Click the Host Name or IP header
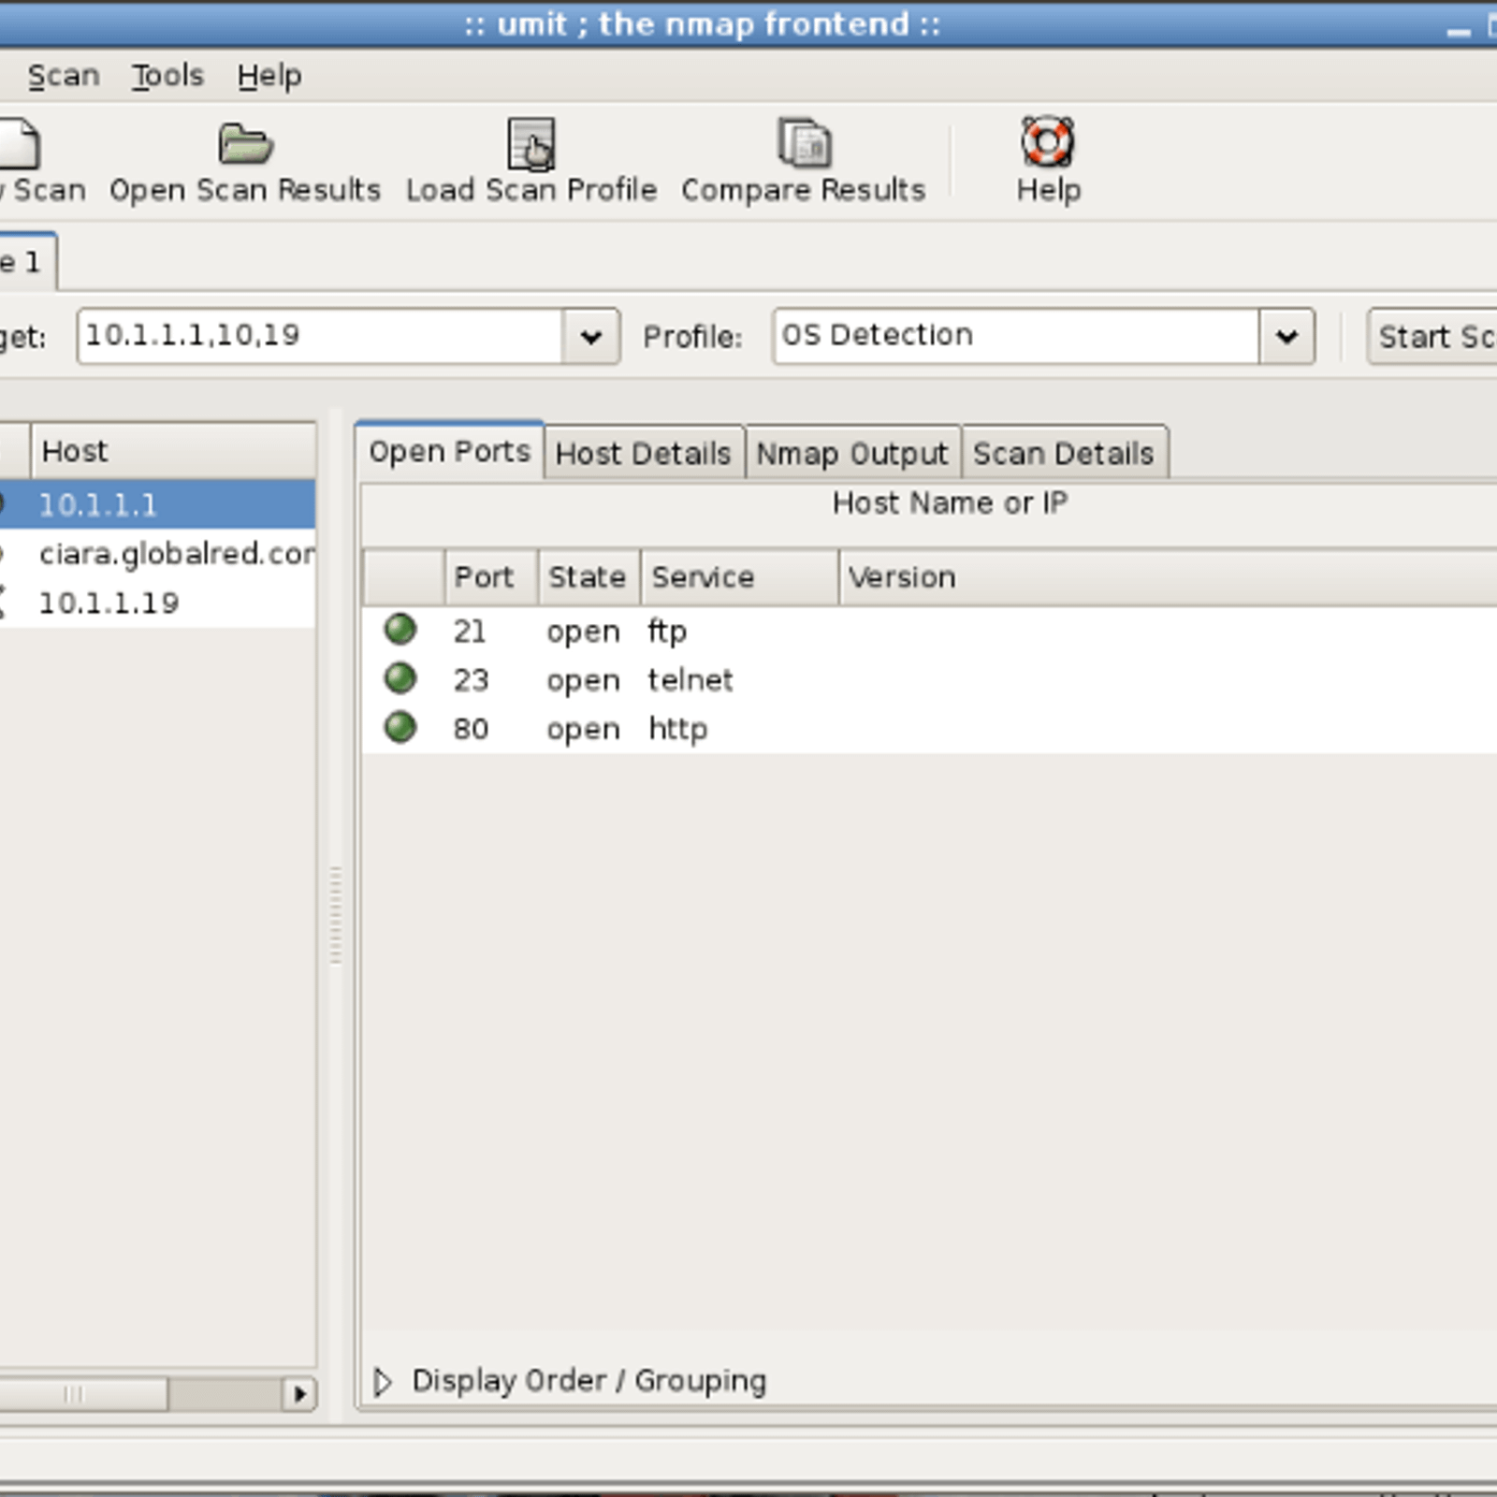The width and height of the screenshot is (1497, 1497). (x=950, y=503)
